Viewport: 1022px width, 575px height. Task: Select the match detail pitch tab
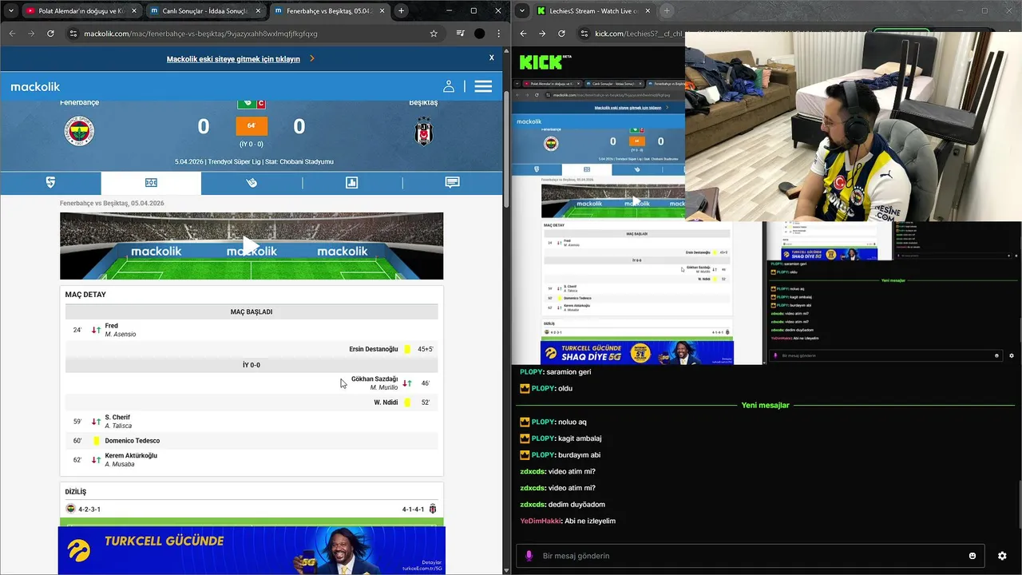[x=151, y=183]
